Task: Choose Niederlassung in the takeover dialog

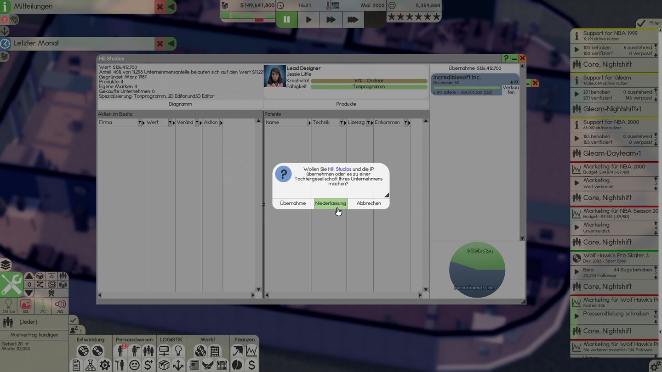Action: tap(331, 203)
